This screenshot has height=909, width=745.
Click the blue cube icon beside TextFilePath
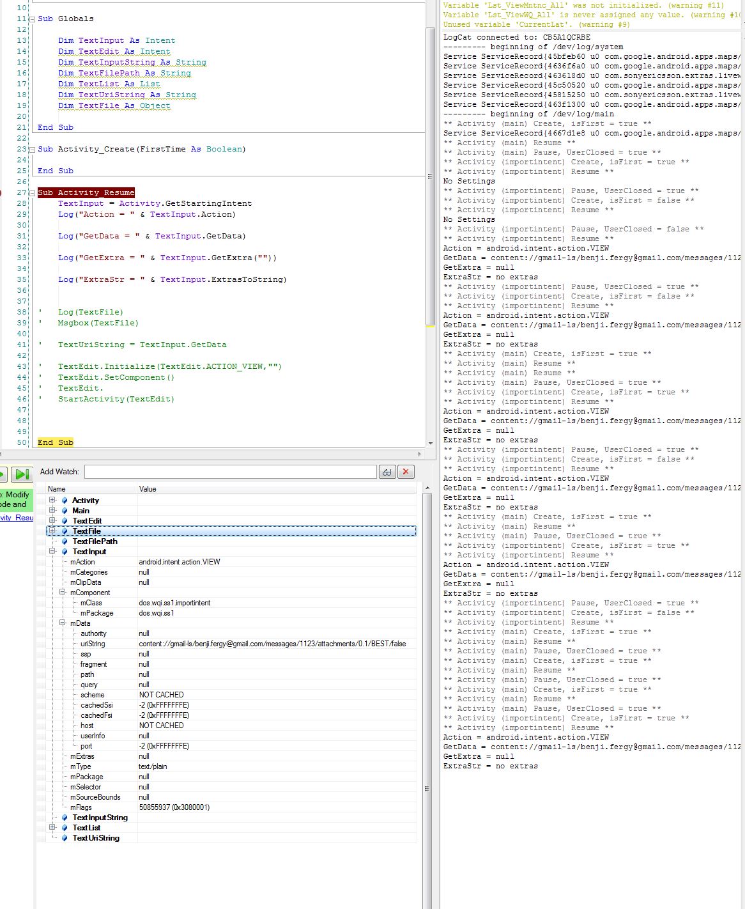pos(64,541)
